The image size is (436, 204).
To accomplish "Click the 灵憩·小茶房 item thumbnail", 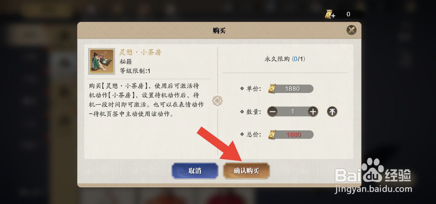I will coord(102,61).
